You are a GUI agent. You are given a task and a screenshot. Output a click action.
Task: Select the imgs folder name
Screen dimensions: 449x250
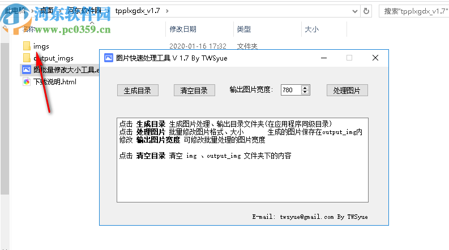point(41,46)
